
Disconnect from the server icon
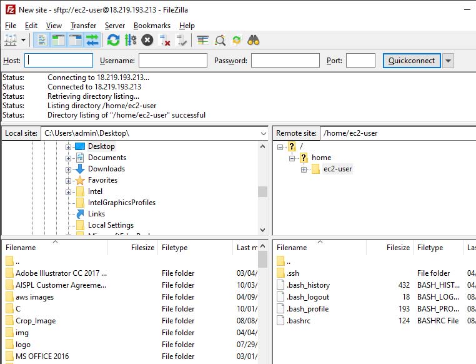pos(164,40)
